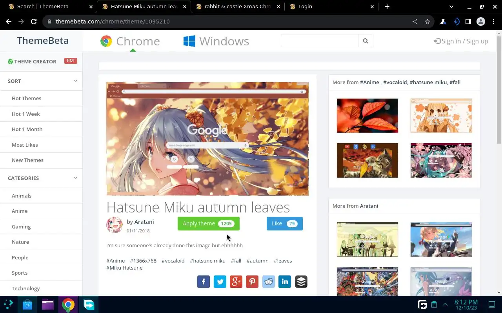Image resolution: width=502 pixels, height=313 pixels.
Task: Sort by Hot 1 Week
Action: coord(26,114)
